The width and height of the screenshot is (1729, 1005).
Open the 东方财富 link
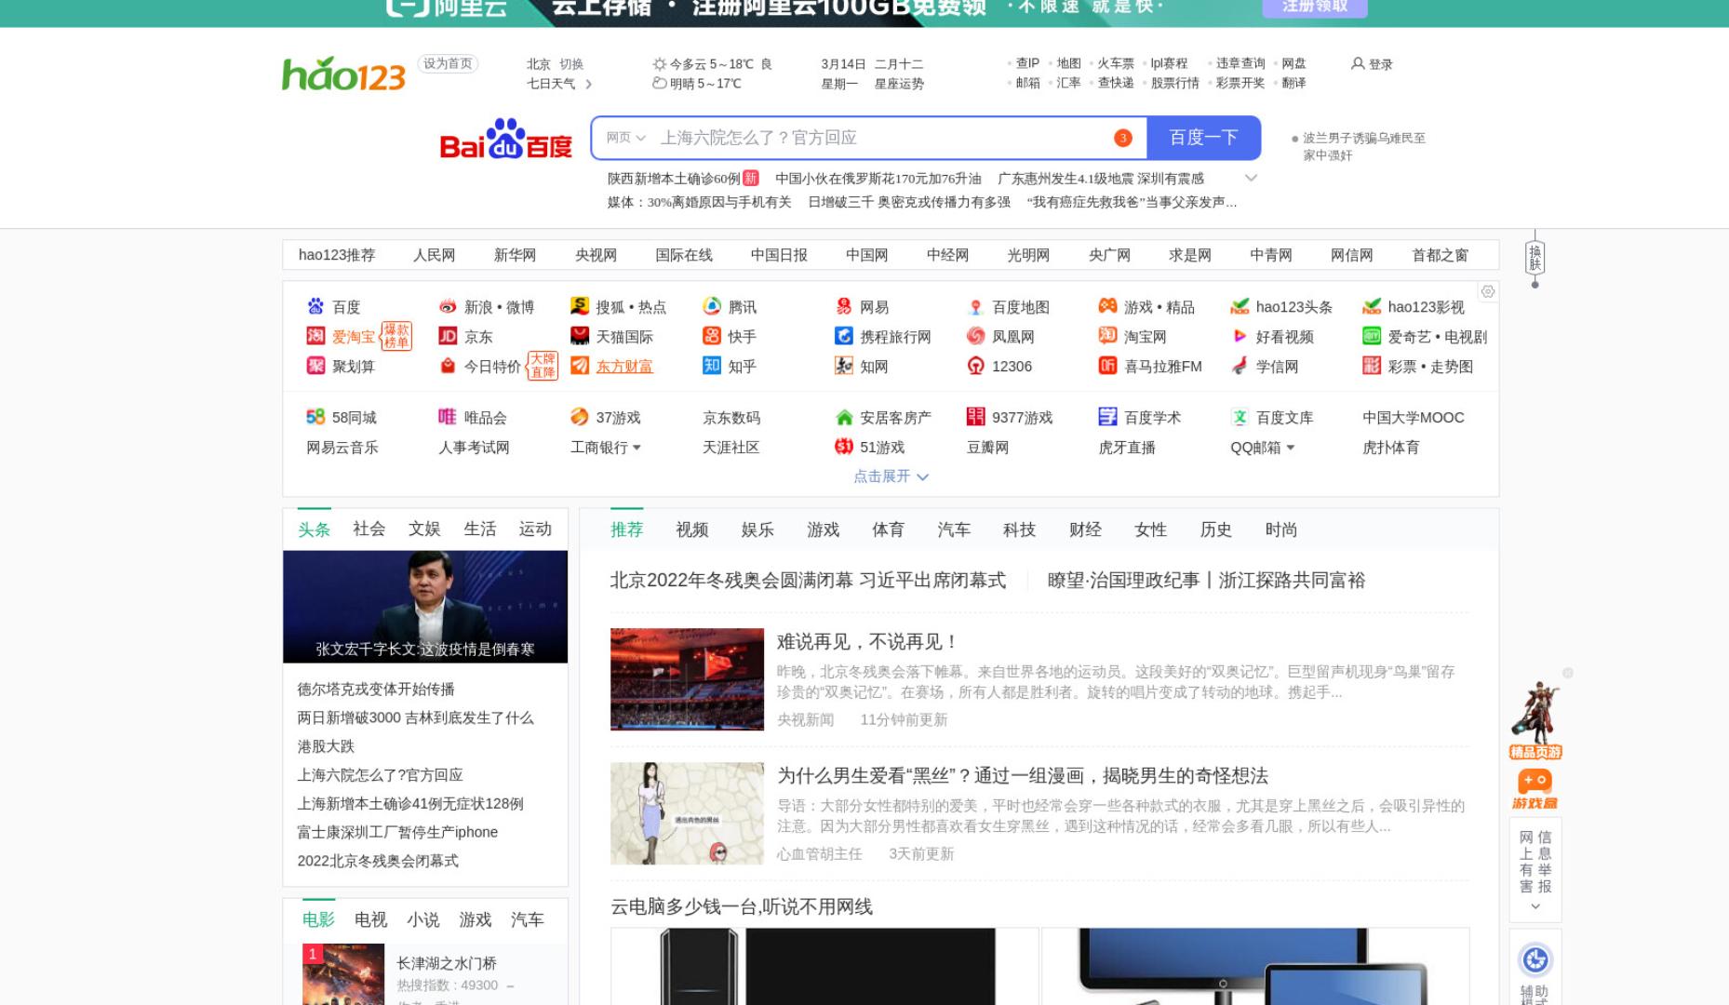point(624,367)
